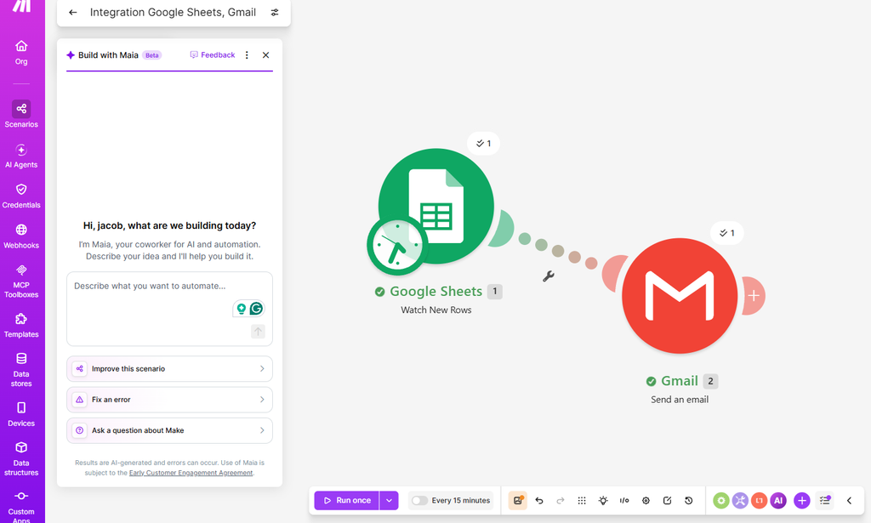This screenshot has height=523, width=871.
Task: Open Data structures section
Action: [21, 458]
